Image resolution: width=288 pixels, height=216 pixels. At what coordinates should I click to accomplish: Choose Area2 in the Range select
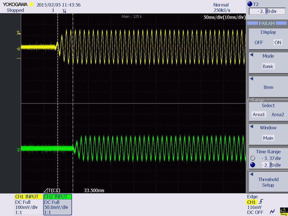point(278,114)
